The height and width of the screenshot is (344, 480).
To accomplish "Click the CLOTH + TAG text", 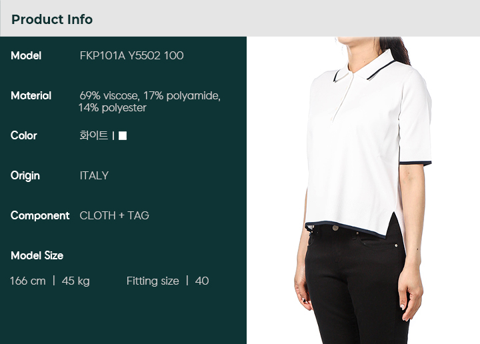I will tap(114, 216).
